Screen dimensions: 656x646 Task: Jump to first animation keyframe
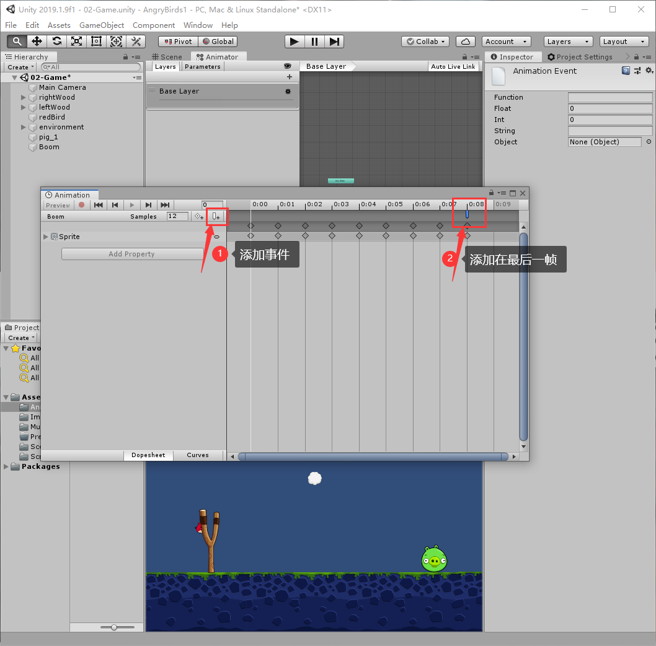[x=99, y=205]
